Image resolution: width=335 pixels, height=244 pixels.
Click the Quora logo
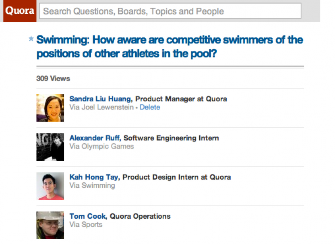pos(20,11)
